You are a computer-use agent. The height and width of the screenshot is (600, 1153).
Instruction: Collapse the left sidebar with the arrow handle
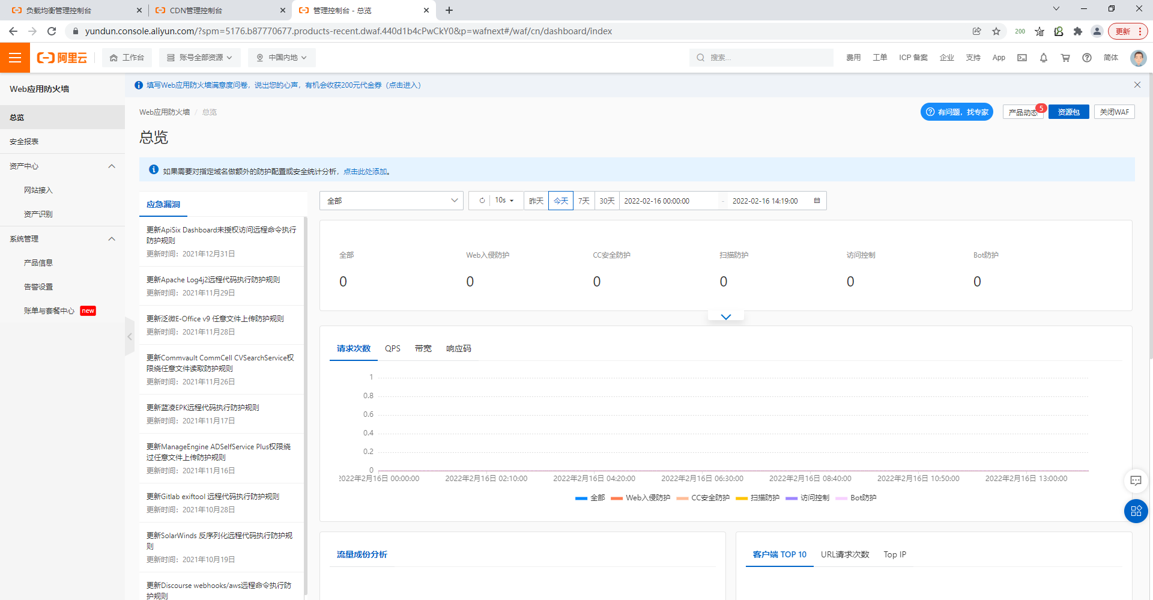click(129, 337)
